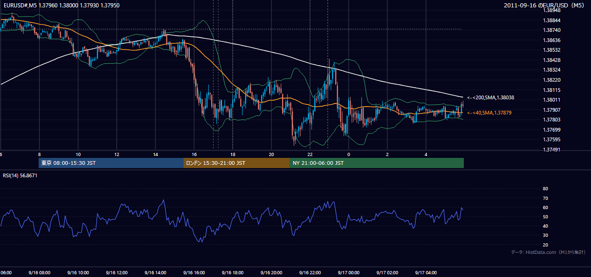The height and width of the screenshot is (277, 591).
Task: Click price axis label 1.38115
Action: pos(553,90)
